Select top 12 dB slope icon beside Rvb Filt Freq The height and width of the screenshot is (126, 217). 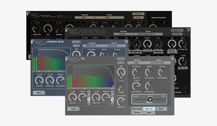[112, 92]
